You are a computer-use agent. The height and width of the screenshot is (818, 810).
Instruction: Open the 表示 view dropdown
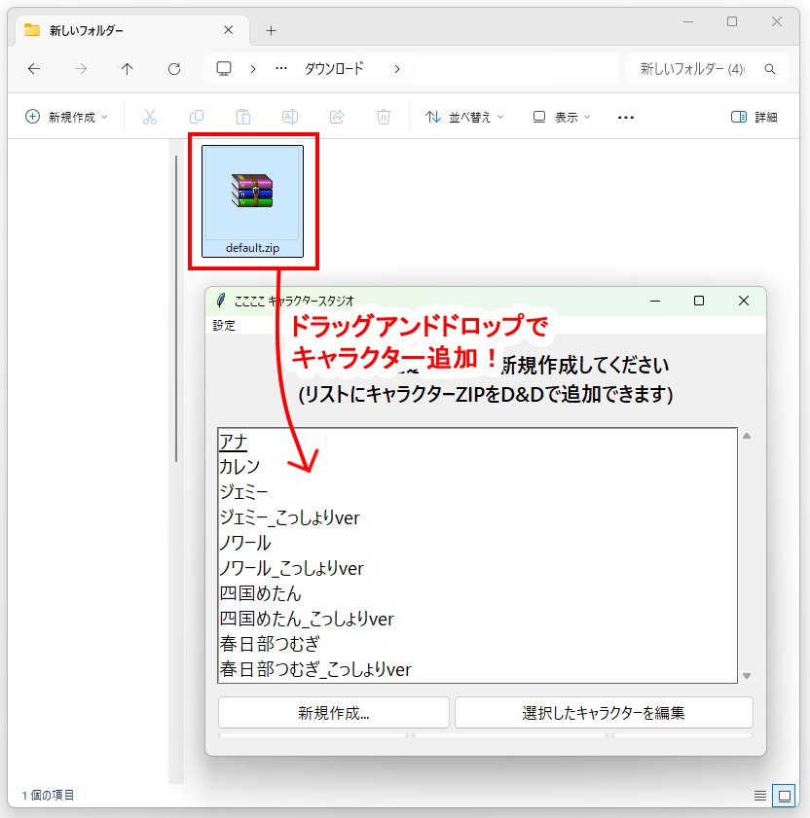[562, 117]
